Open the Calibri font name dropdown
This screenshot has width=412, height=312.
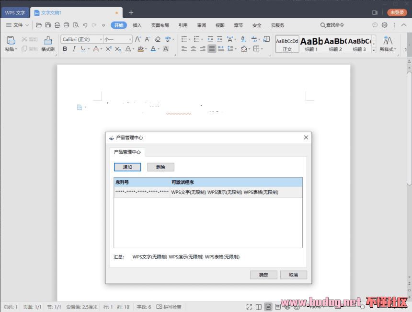pyautogui.click(x=82, y=39)
